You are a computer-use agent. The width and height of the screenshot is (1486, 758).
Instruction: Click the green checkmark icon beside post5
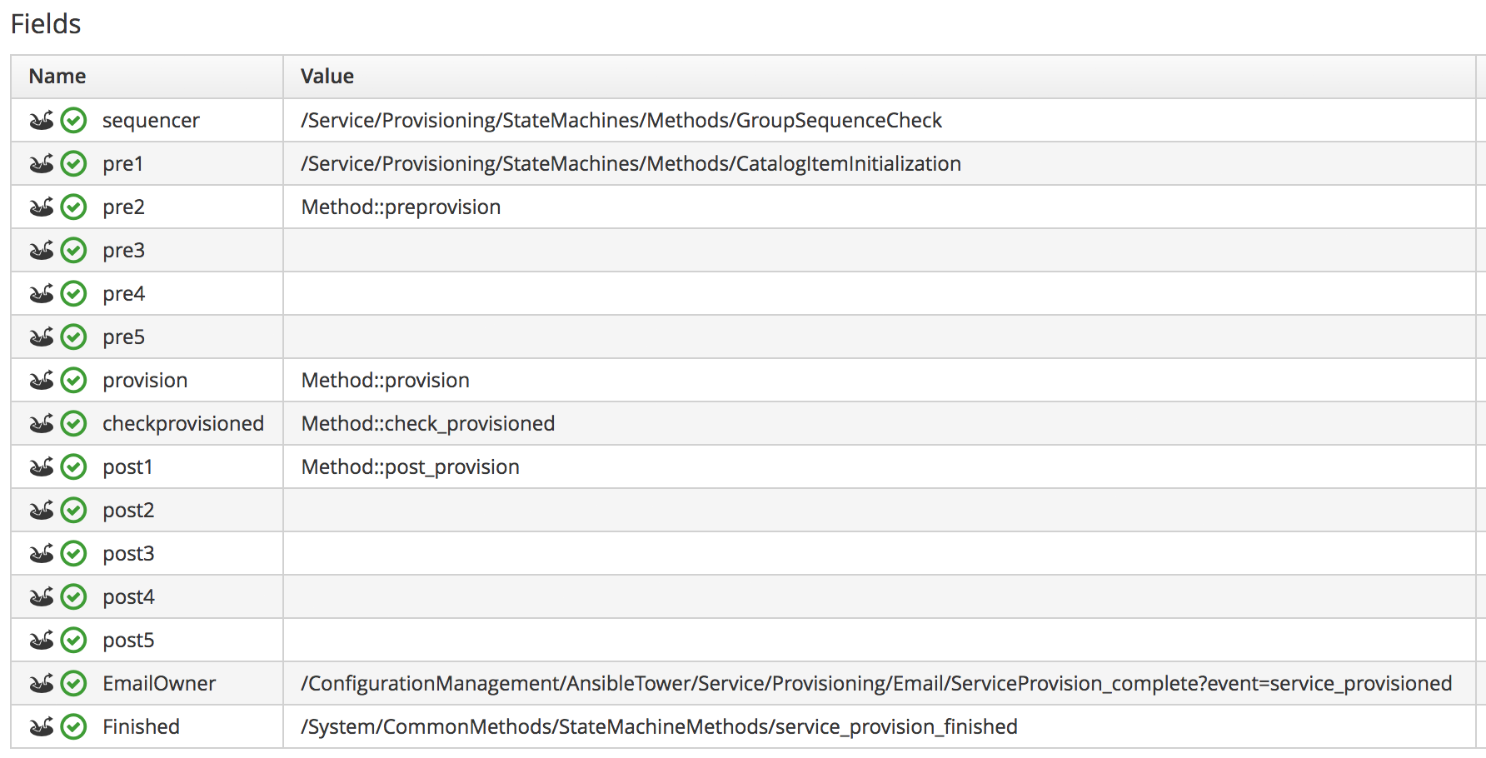(74, 641)
